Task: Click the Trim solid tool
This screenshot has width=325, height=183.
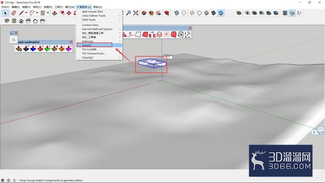Action: 269,13
